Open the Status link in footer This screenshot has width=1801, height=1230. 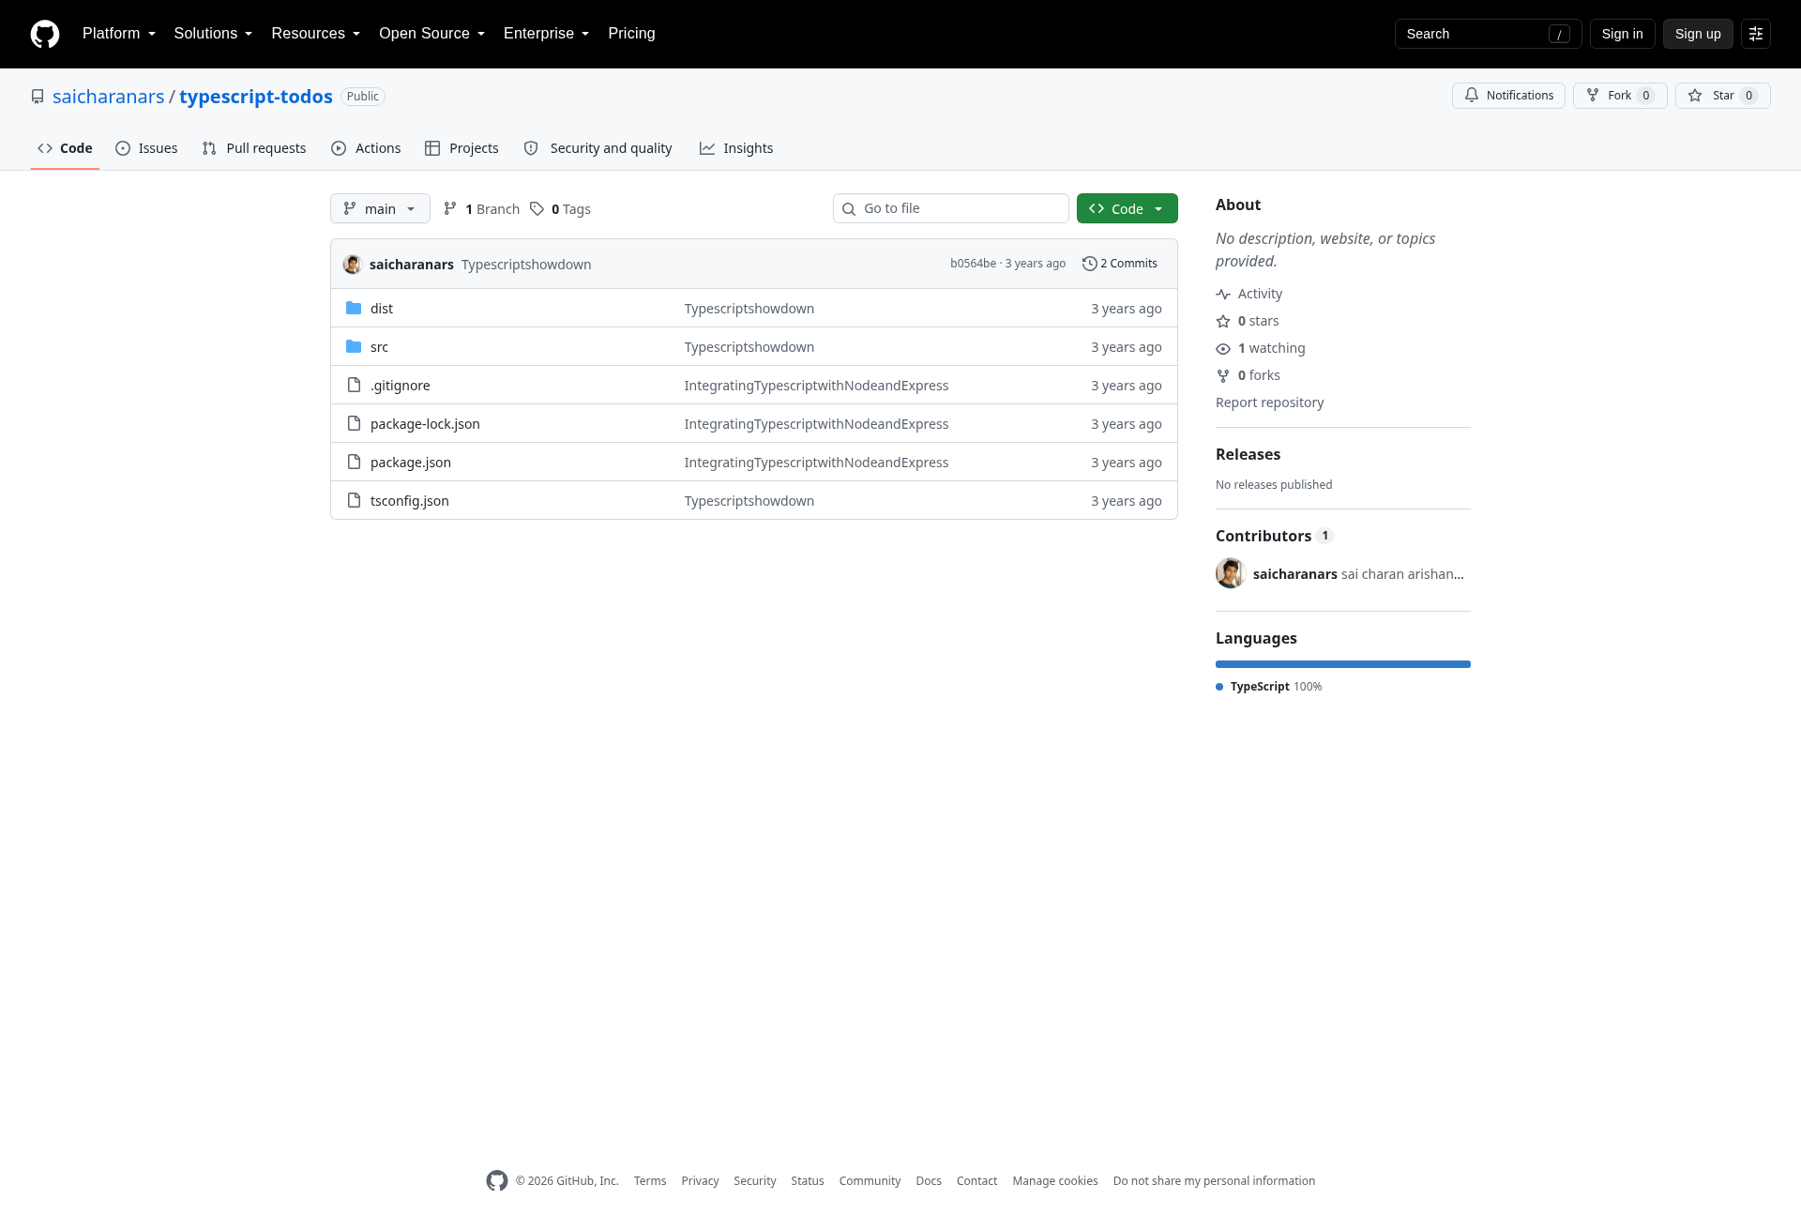808,1181
